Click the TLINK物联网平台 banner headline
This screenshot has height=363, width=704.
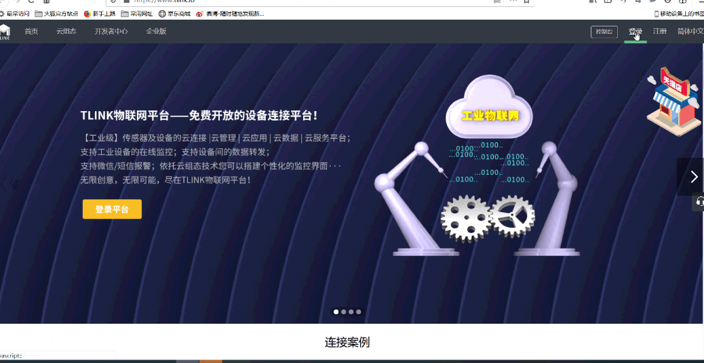(x=200, y=116)
